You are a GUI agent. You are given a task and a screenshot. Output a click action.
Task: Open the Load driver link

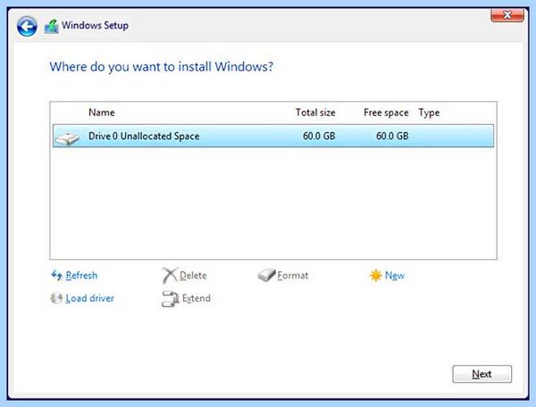click(89, 298)
